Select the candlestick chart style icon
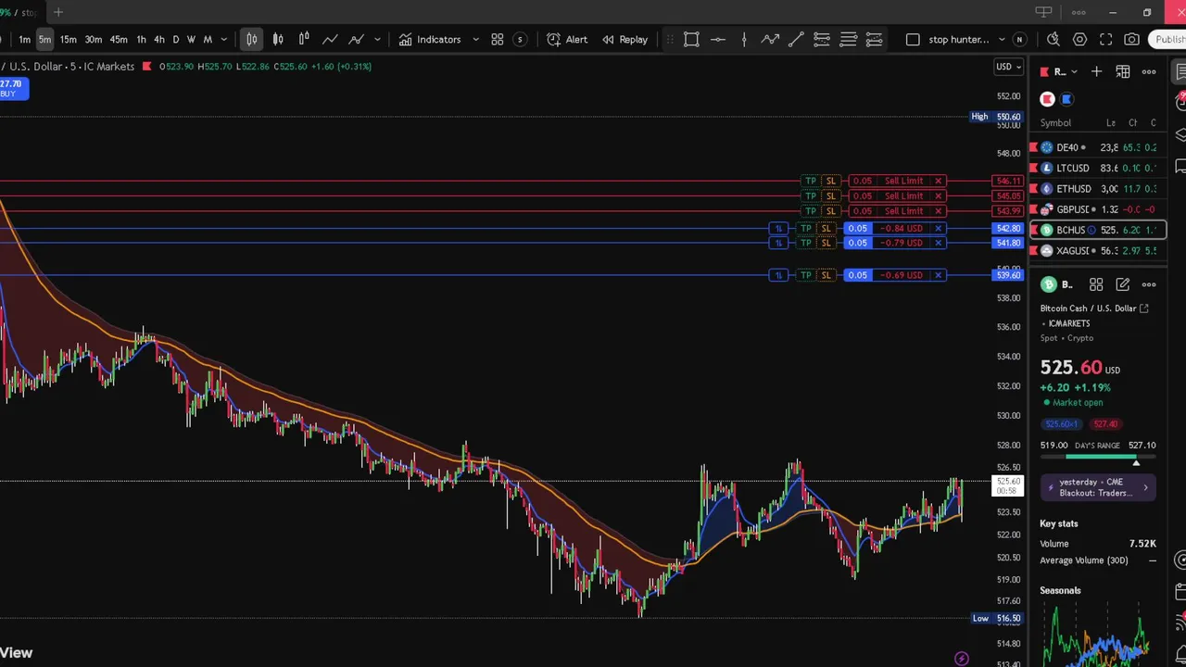Image resolution: width=1186 pixels, height=667 pixels. (251, 39)
